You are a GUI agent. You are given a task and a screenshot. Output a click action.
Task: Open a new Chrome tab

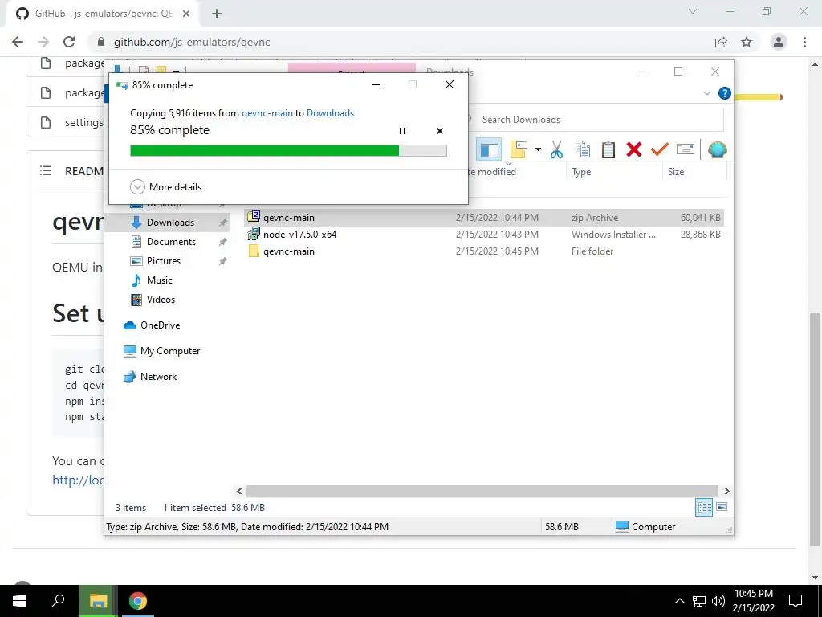point(217,14)
